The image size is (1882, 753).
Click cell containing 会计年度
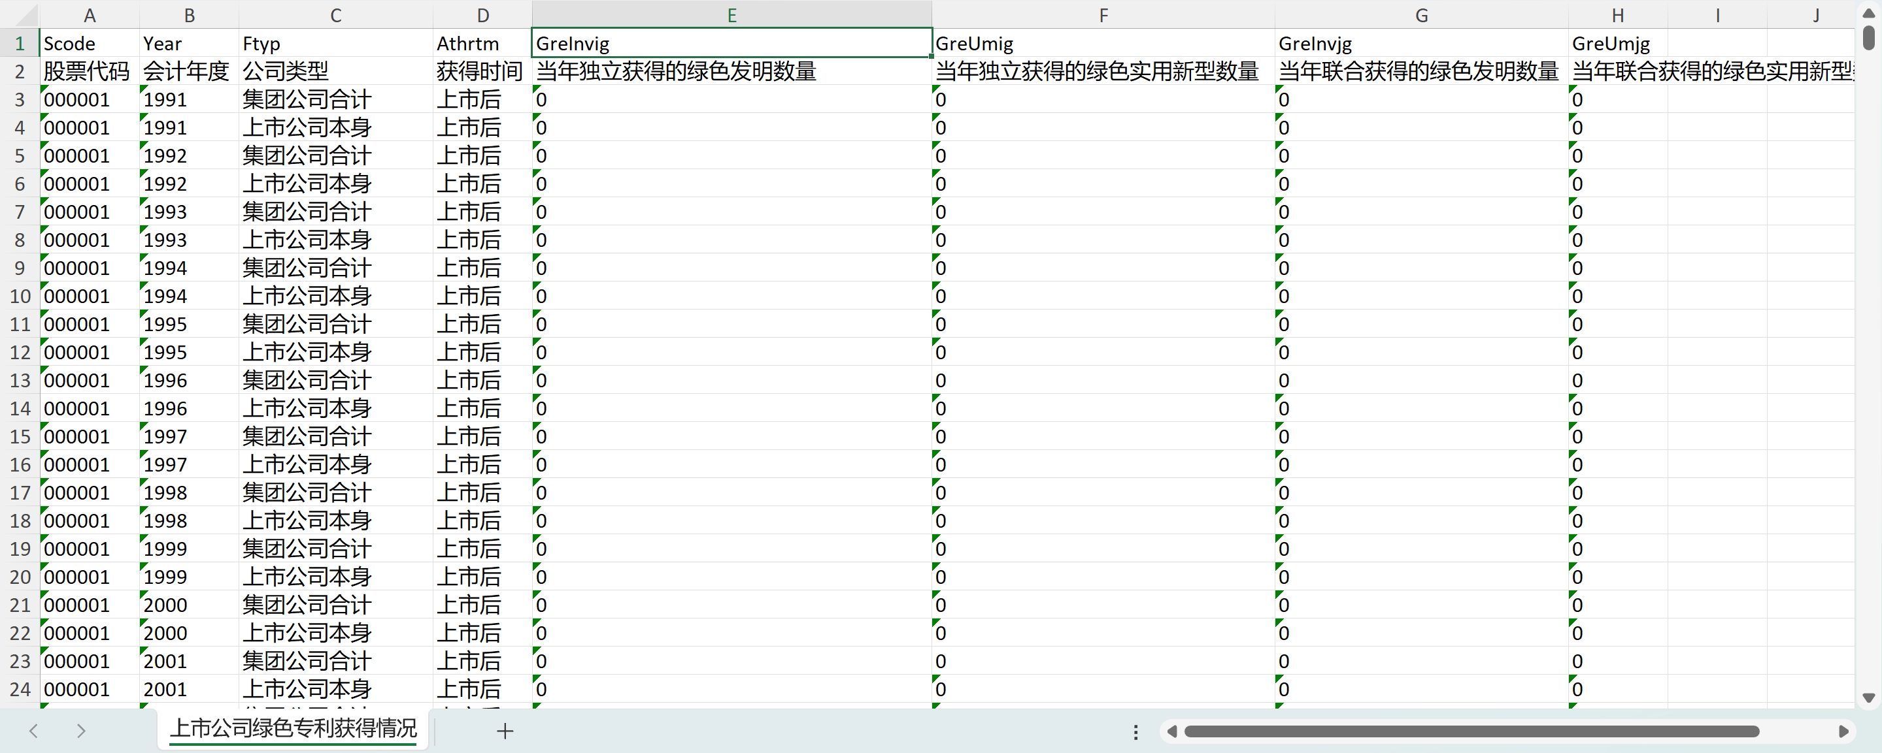[x=188, y=71]
